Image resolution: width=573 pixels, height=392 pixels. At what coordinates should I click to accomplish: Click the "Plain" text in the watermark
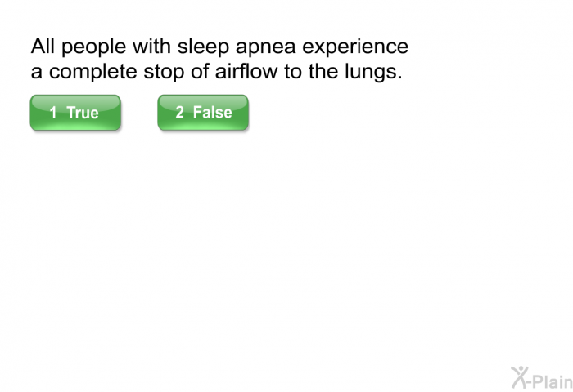coord(553,381)
